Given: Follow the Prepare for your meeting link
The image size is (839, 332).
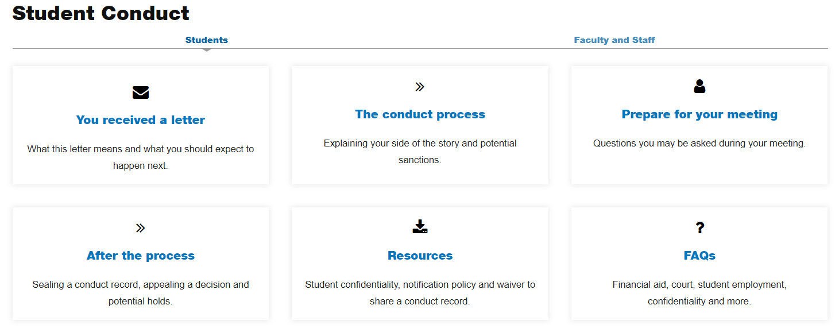Looking at the screenshot, I should (x=699, y=114).
